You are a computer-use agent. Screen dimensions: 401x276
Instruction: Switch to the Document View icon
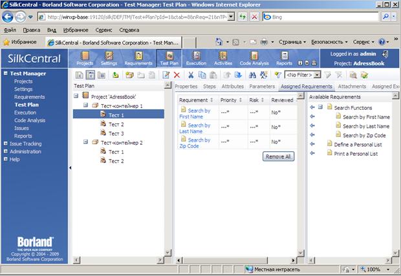pyautogui.click(x=91, y=75)
